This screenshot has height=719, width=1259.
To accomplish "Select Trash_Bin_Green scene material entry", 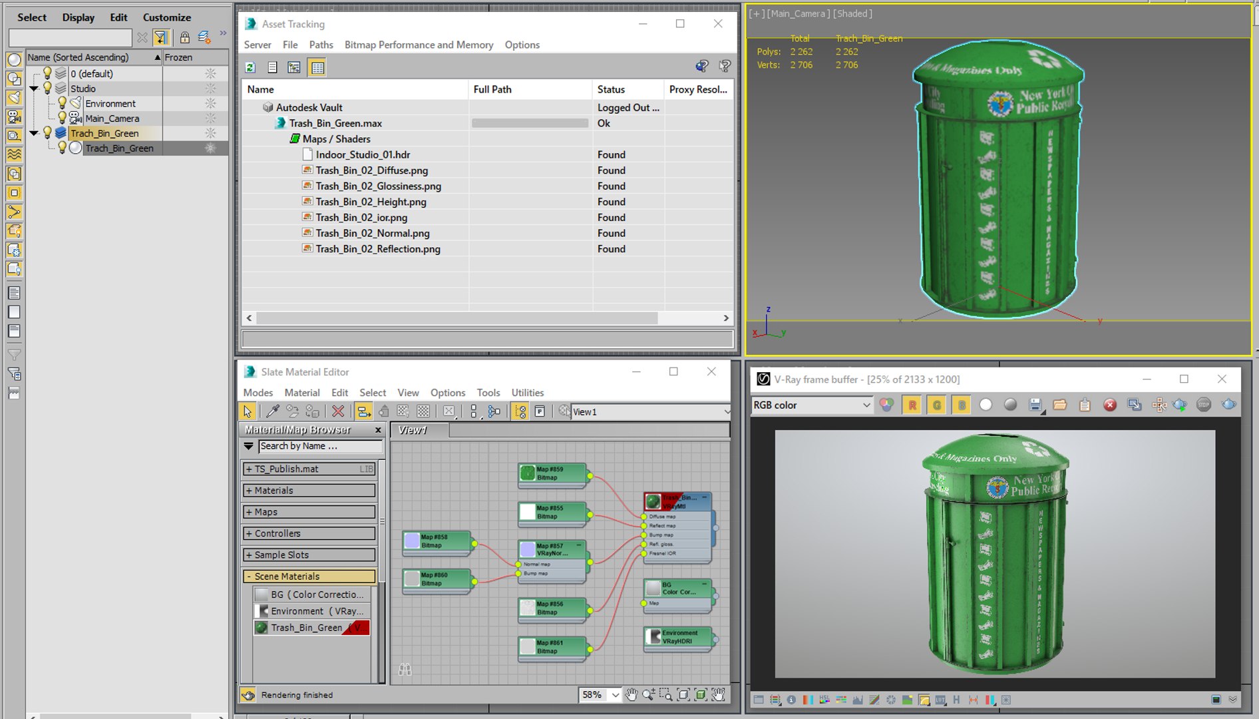I will coord(311,627).
